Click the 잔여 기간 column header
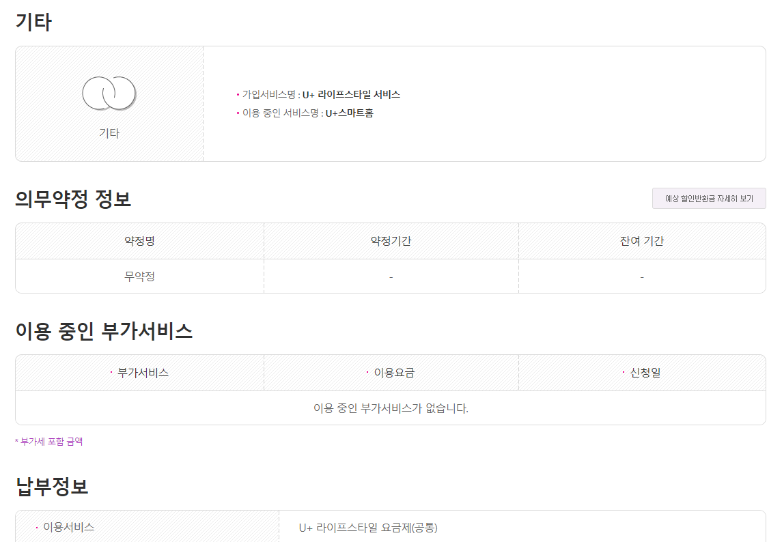Image resolution: width=769 pixels, height=542 pixels. (x=641, y=241)
